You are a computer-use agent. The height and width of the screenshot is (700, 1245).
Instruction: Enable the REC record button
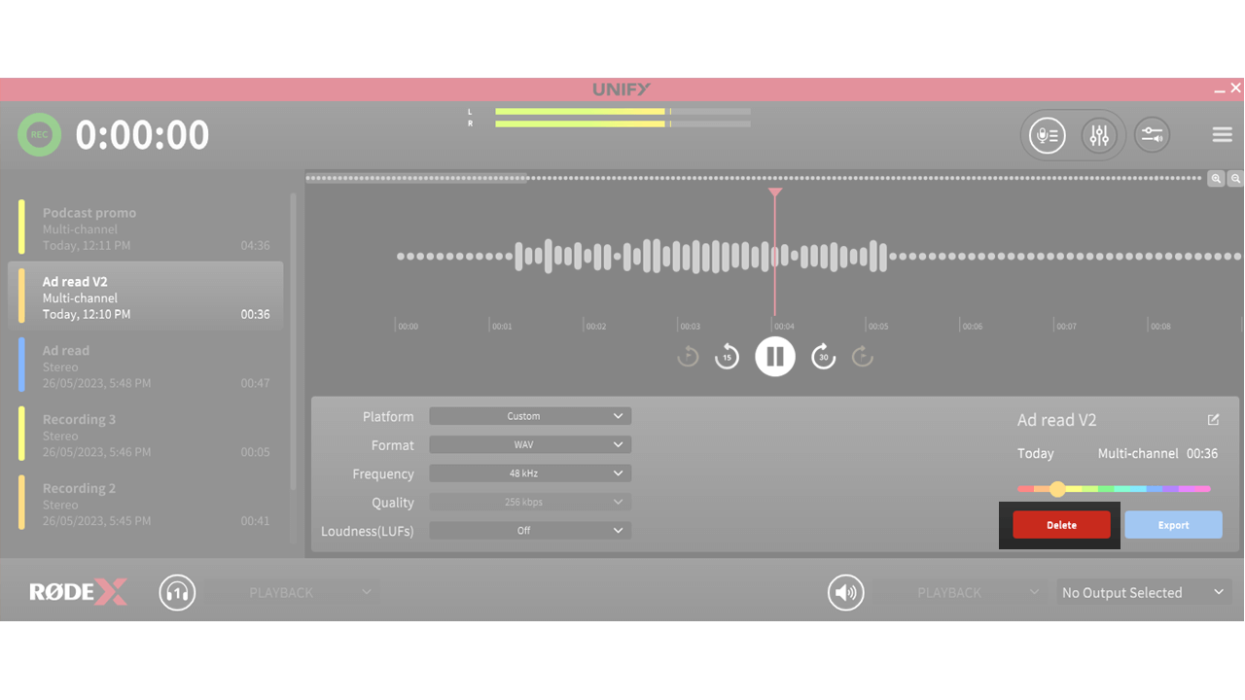click(x=39, y=134)
